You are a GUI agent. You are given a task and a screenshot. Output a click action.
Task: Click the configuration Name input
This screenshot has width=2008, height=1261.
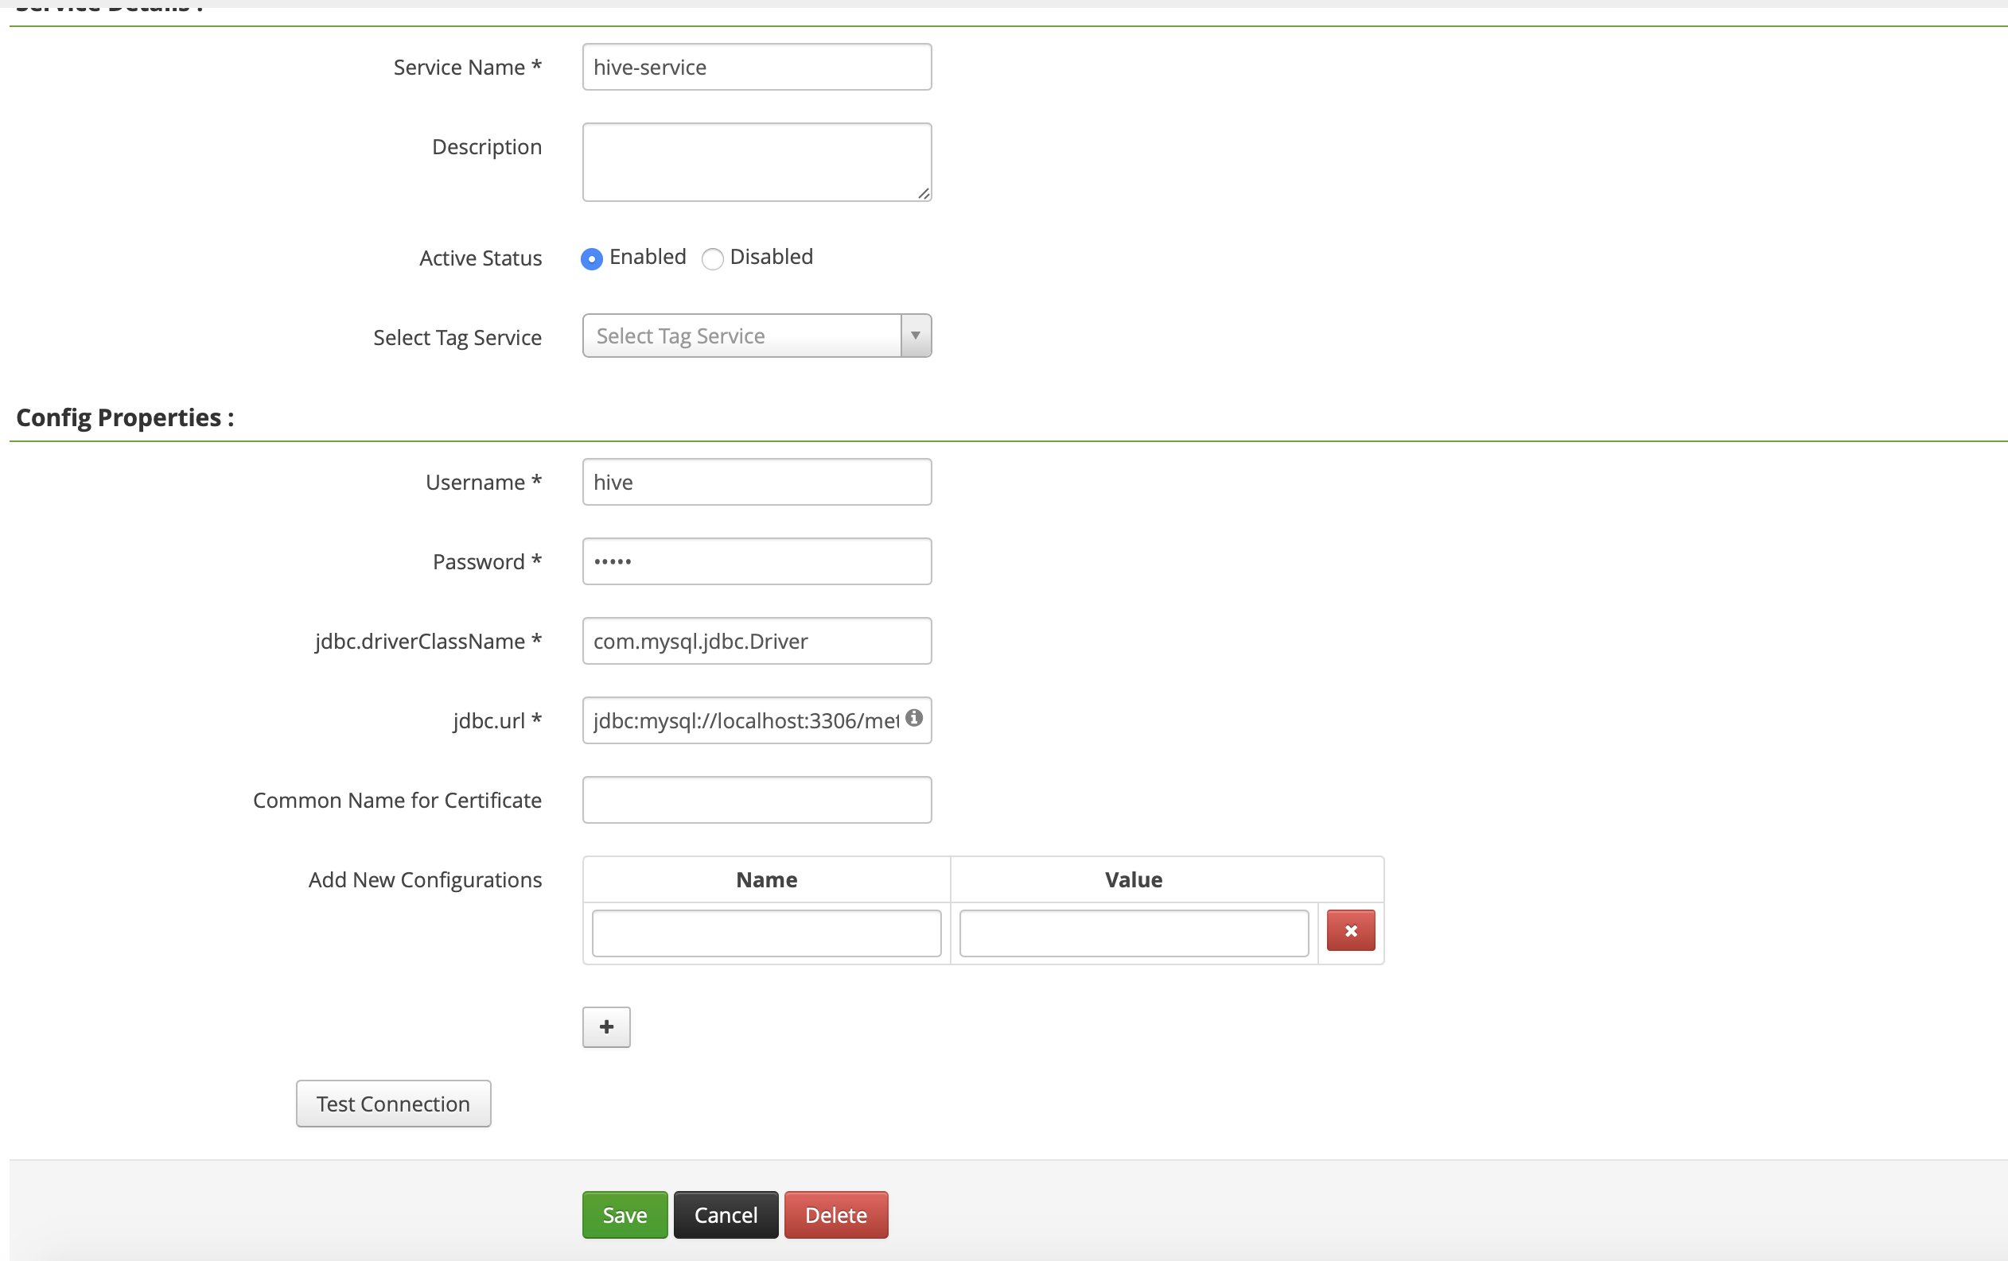pos(765,933)
